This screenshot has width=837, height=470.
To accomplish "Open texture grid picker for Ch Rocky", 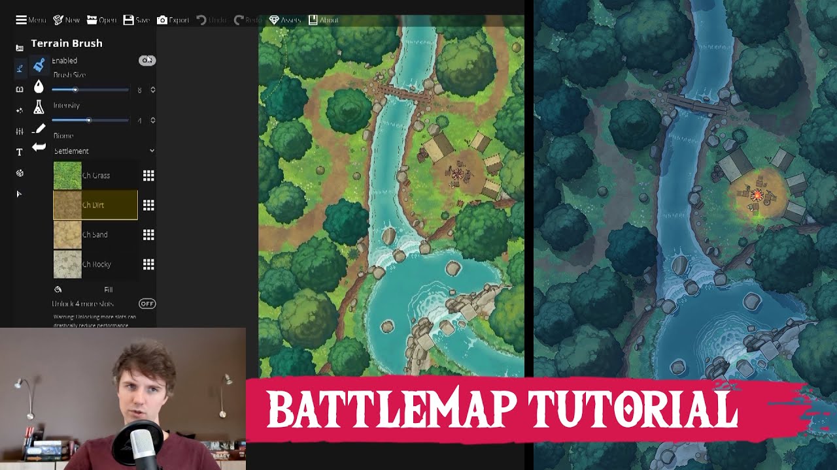I will click(x=148, y=264).
